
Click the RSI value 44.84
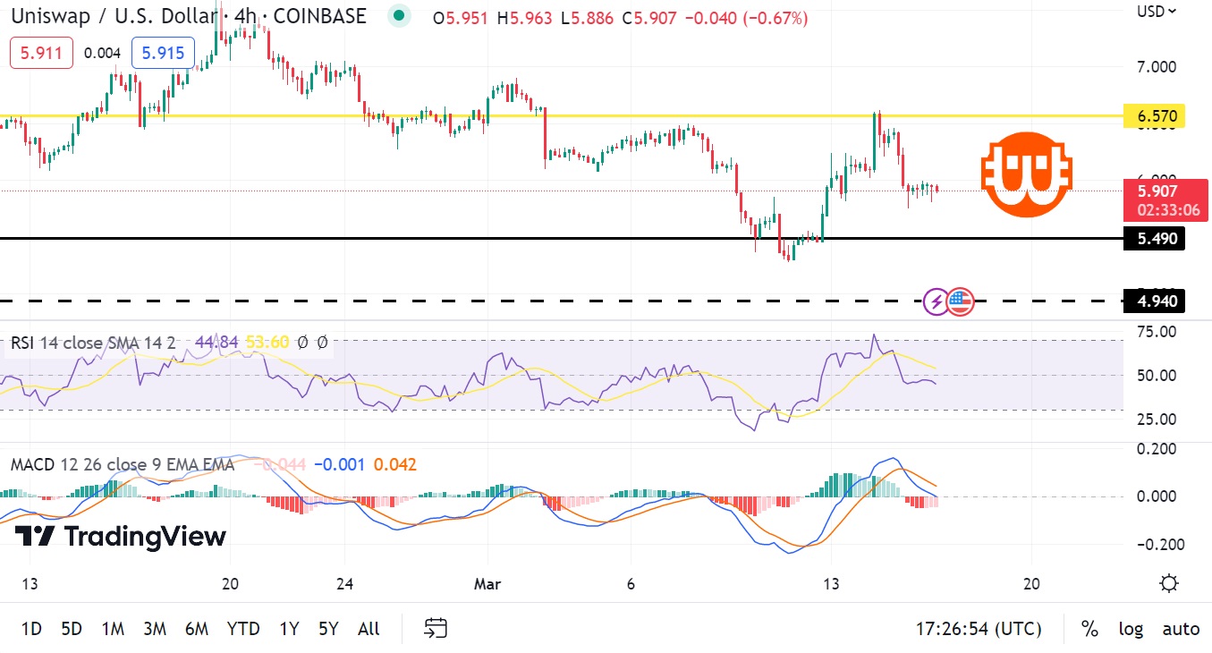click(216, 342)
